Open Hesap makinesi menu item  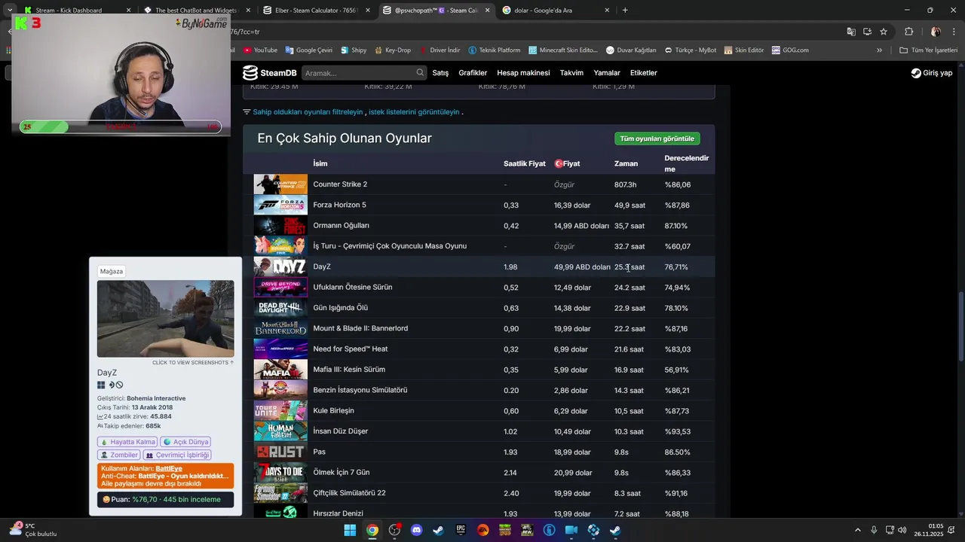(523, 73)
